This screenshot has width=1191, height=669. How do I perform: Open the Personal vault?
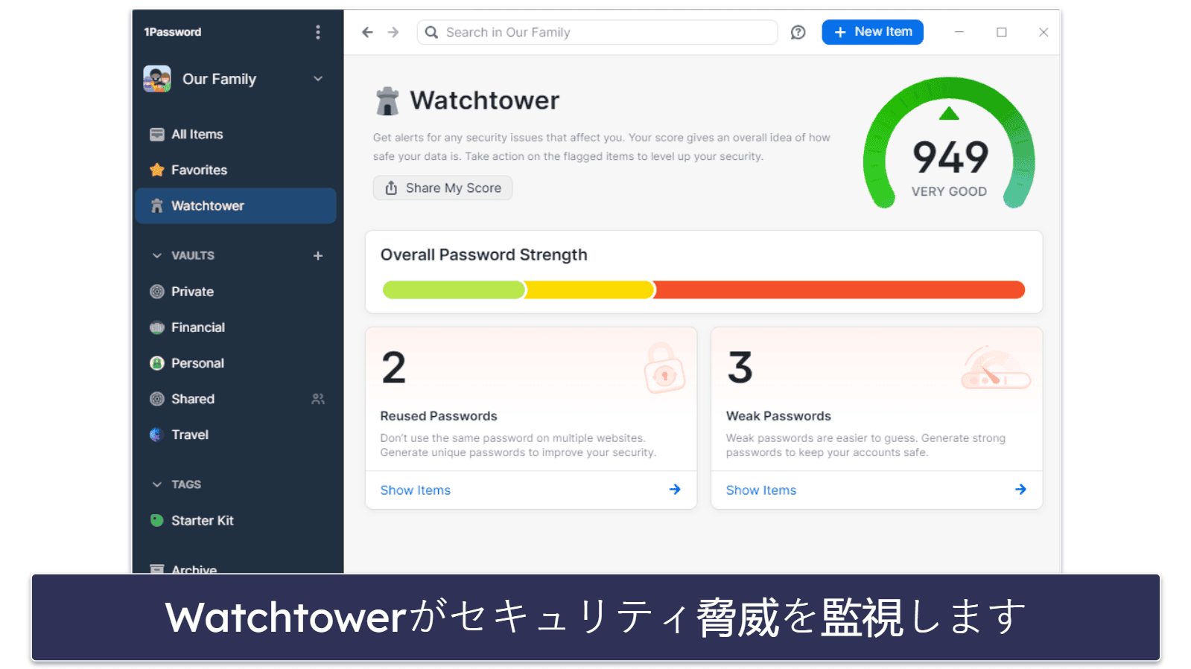coord(235,363)
